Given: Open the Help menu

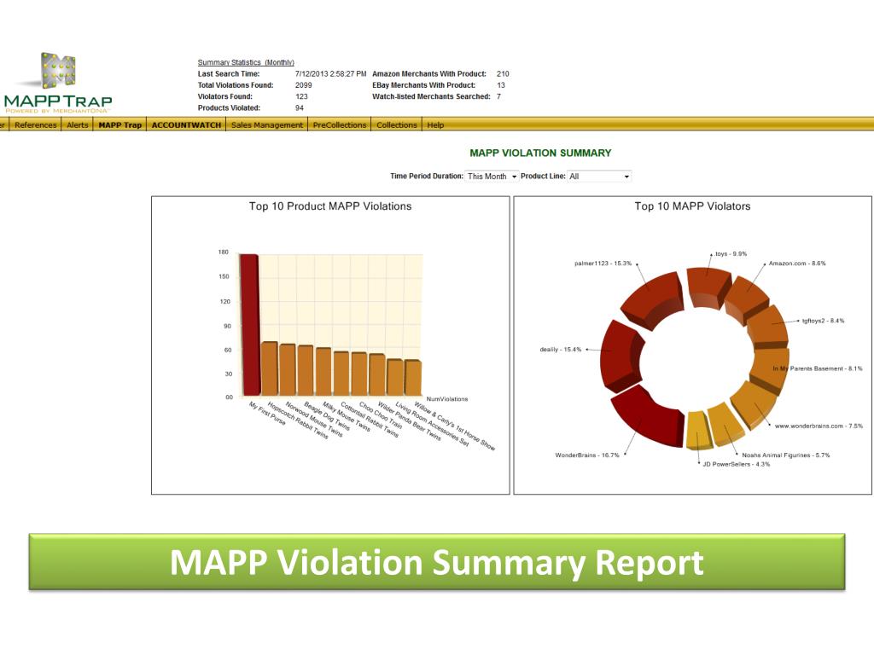Looking at the screenshot, I should coord(435,125).
